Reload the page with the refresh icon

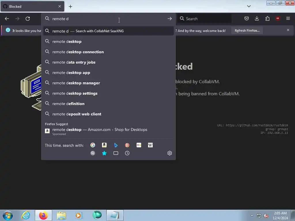click(28, 19)
